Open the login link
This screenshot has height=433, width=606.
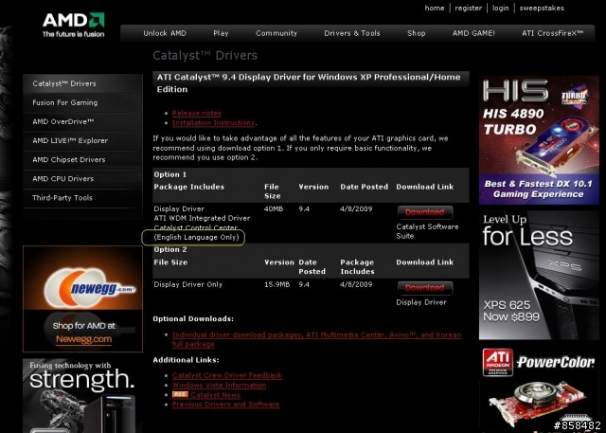500,9
